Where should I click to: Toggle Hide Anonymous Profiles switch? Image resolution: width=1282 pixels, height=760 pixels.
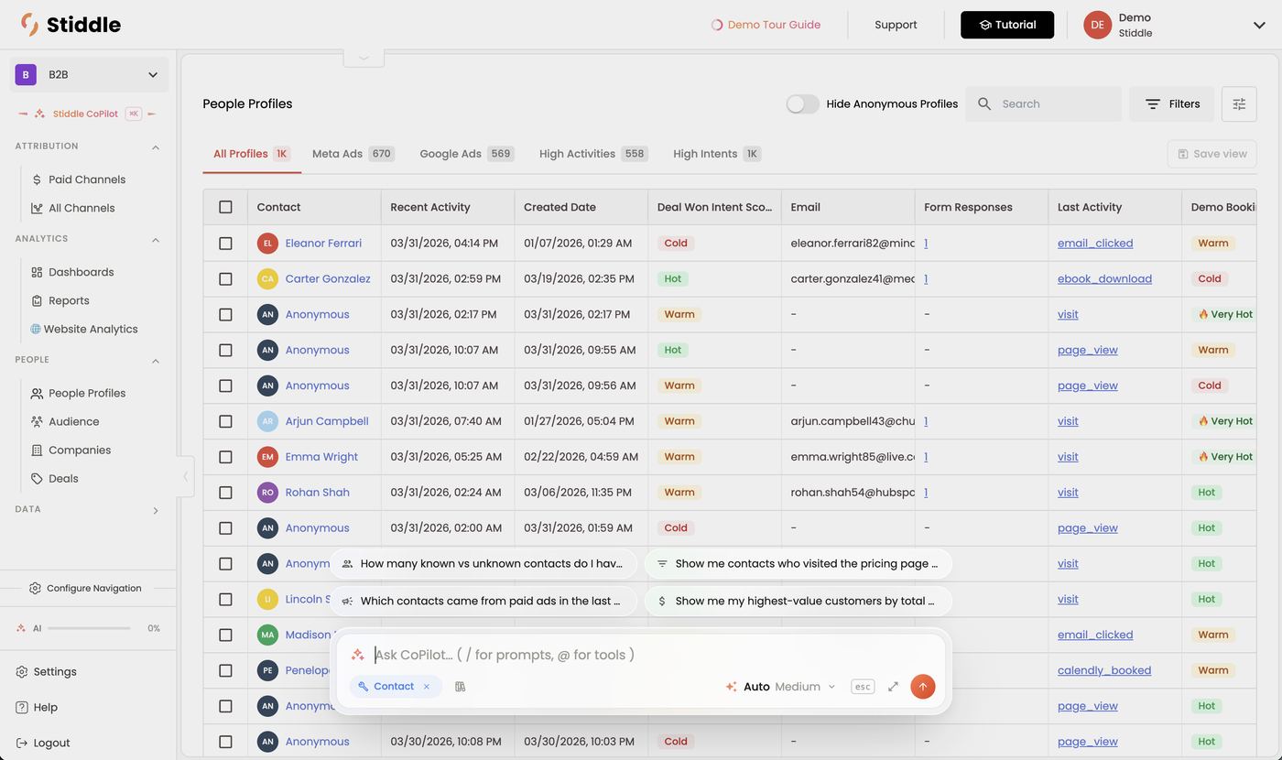point(802,104)
